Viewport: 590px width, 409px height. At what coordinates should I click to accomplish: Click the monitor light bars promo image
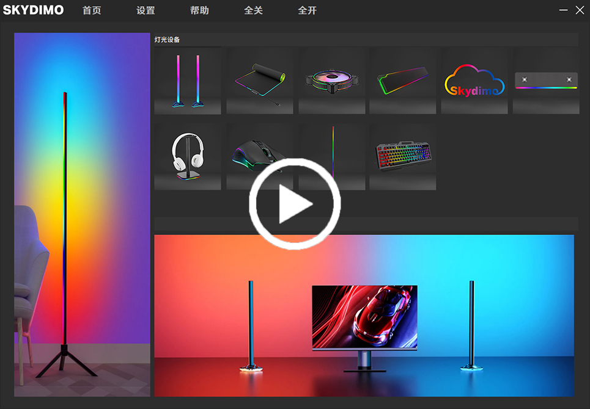point(364,316)
